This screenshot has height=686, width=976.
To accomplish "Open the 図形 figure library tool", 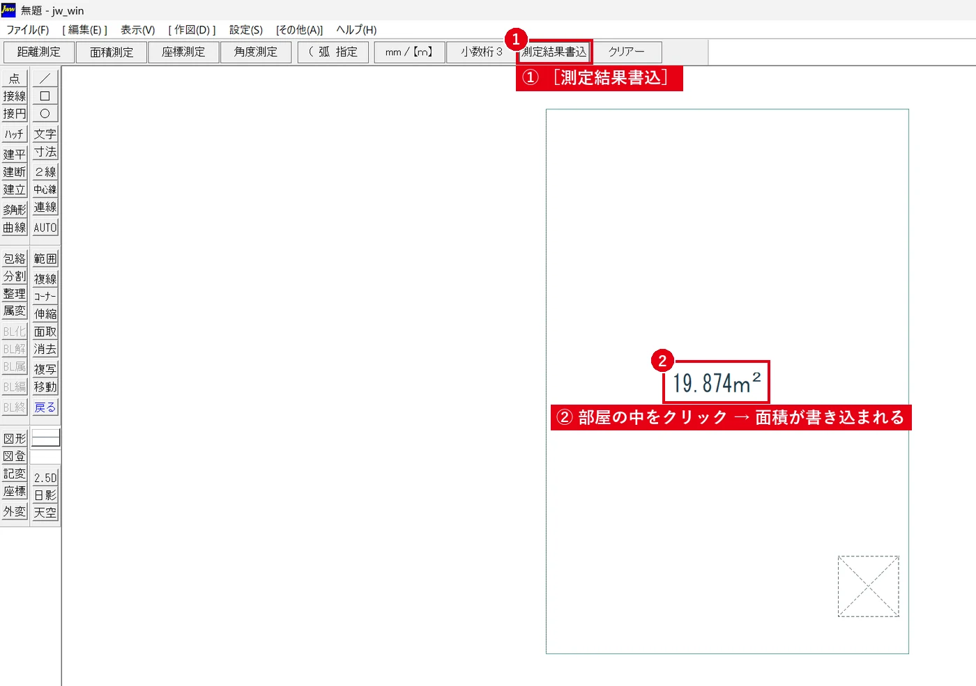I will [15, 438].
